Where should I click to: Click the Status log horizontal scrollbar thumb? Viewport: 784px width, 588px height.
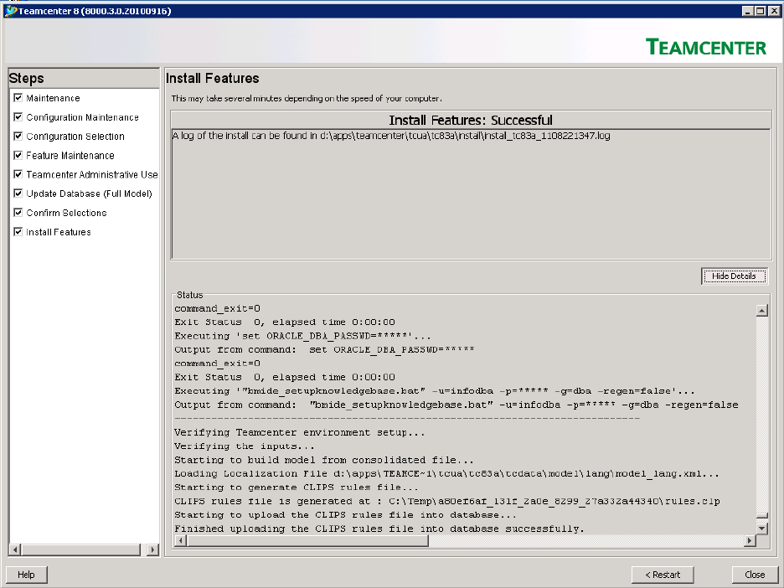click(307, 540)
